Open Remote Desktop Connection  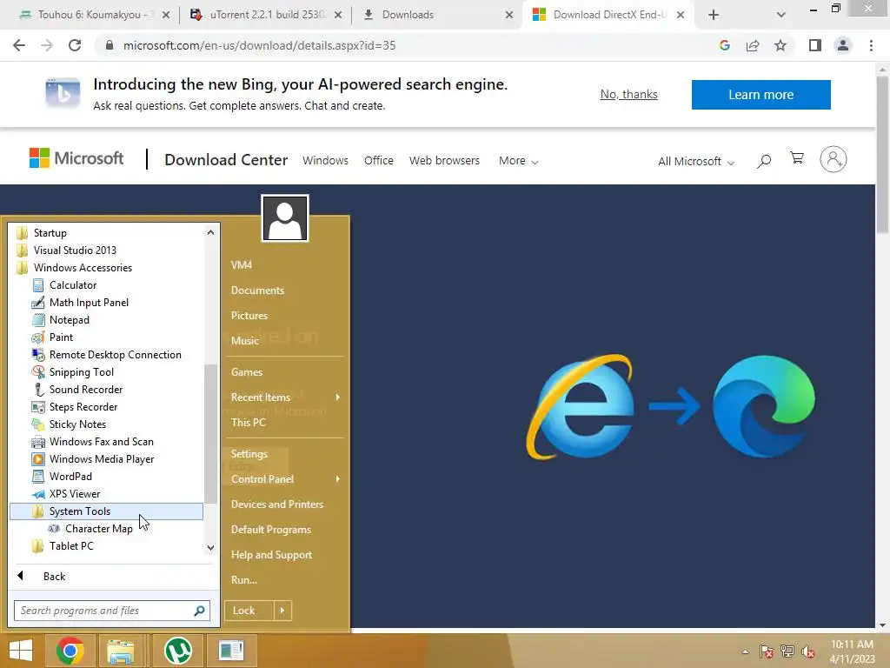[116, 355]
